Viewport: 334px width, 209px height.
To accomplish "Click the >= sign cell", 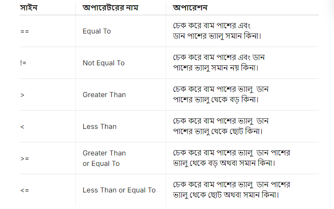I will 24,158.
